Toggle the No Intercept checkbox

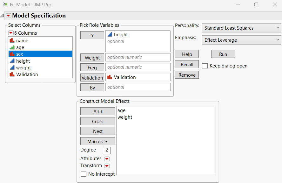84,174
